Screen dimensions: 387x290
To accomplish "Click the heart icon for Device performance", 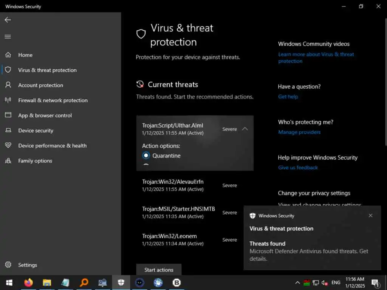I will click(x=8, y=145).
